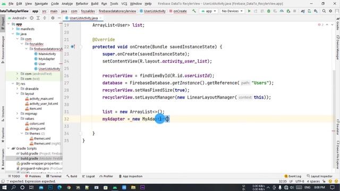340x191 pixels.
Task: Open the Logcat tool window
Action: [89, 176]
